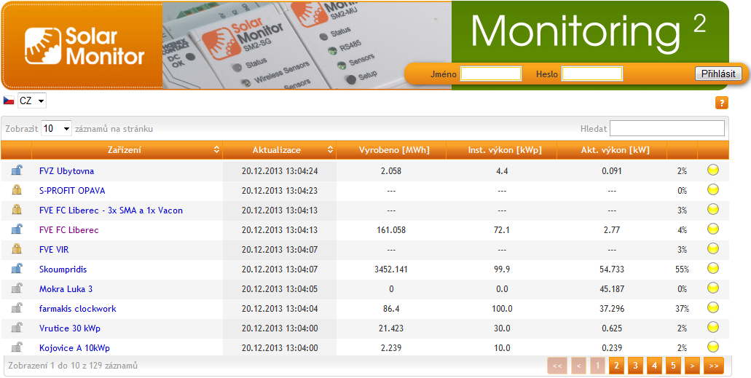The width and height of the screenshot is (751, 378).
Task: Click the yellow status indicator for Skoumpridis
Action: [713, 269]
